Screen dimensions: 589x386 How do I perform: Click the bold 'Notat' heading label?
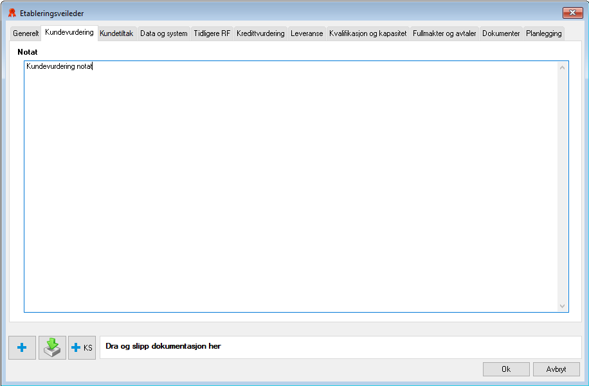click(28, 52)
